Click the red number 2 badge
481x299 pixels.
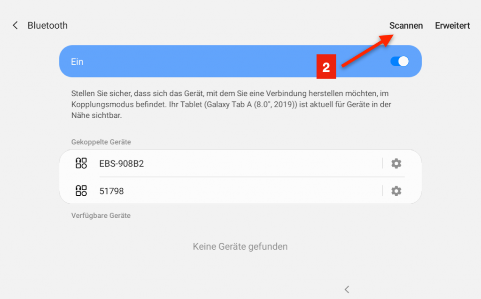pyautogui.click(x=326, y=66)
